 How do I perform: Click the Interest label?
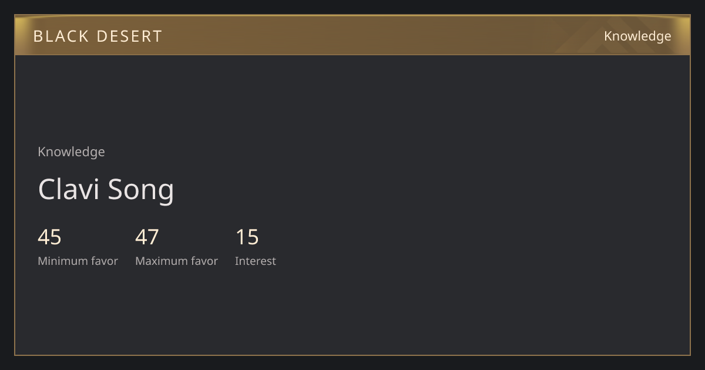255,261
